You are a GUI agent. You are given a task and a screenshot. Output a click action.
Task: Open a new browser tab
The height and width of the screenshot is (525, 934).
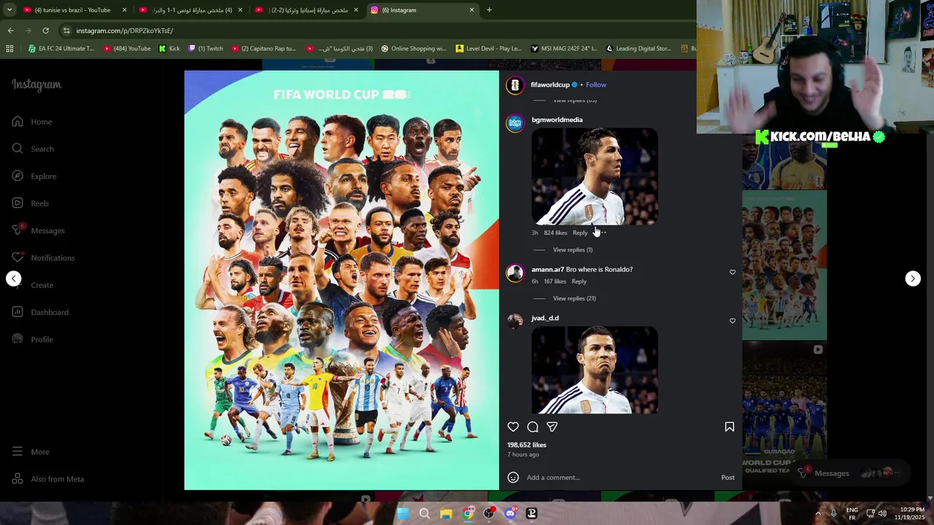(x=489, y=10)
